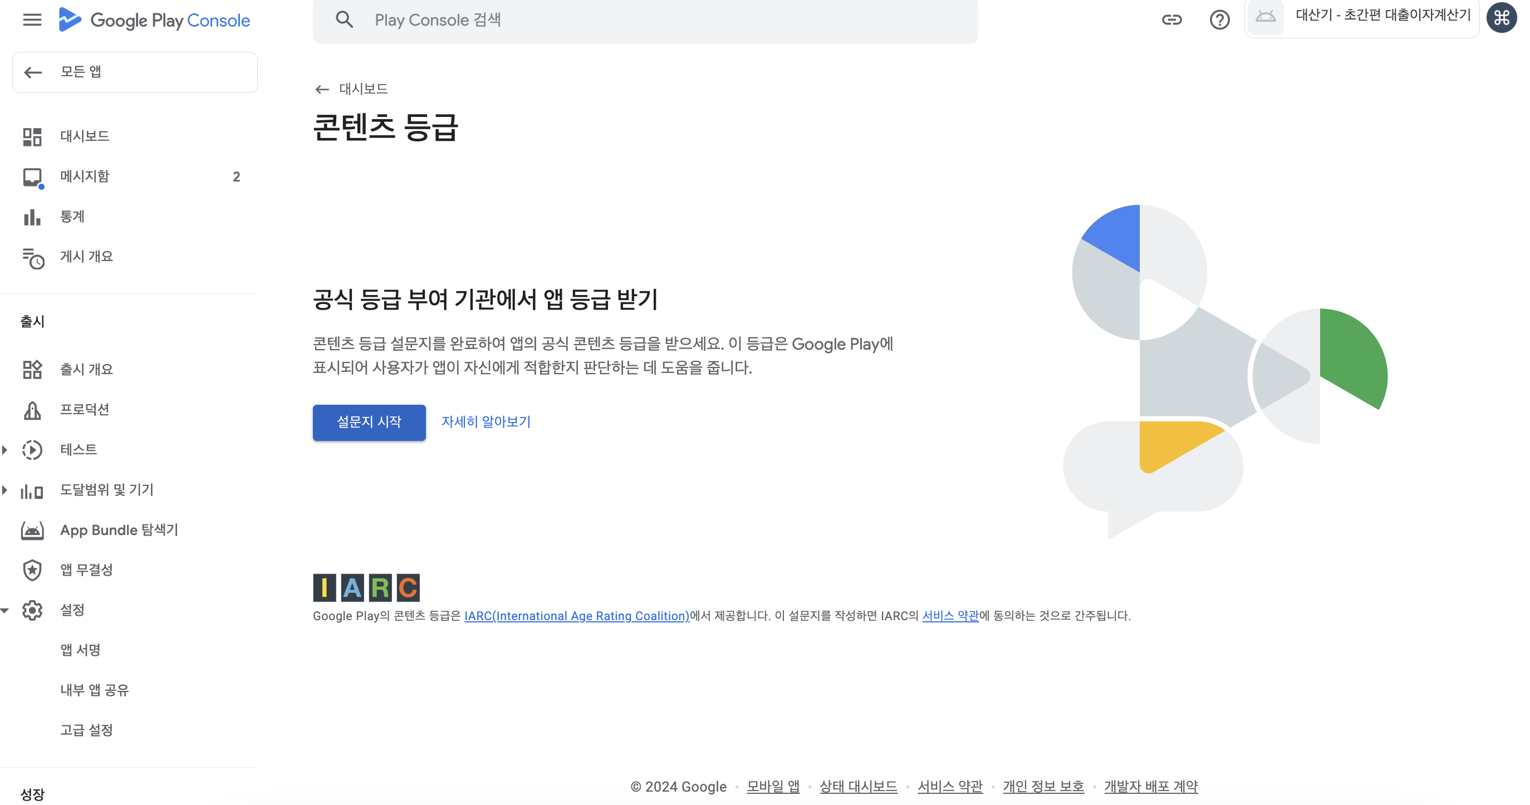The height and width of the screenshot is (805, 1530).
Task: Click the copy link icon
Action: point(1171,20)
